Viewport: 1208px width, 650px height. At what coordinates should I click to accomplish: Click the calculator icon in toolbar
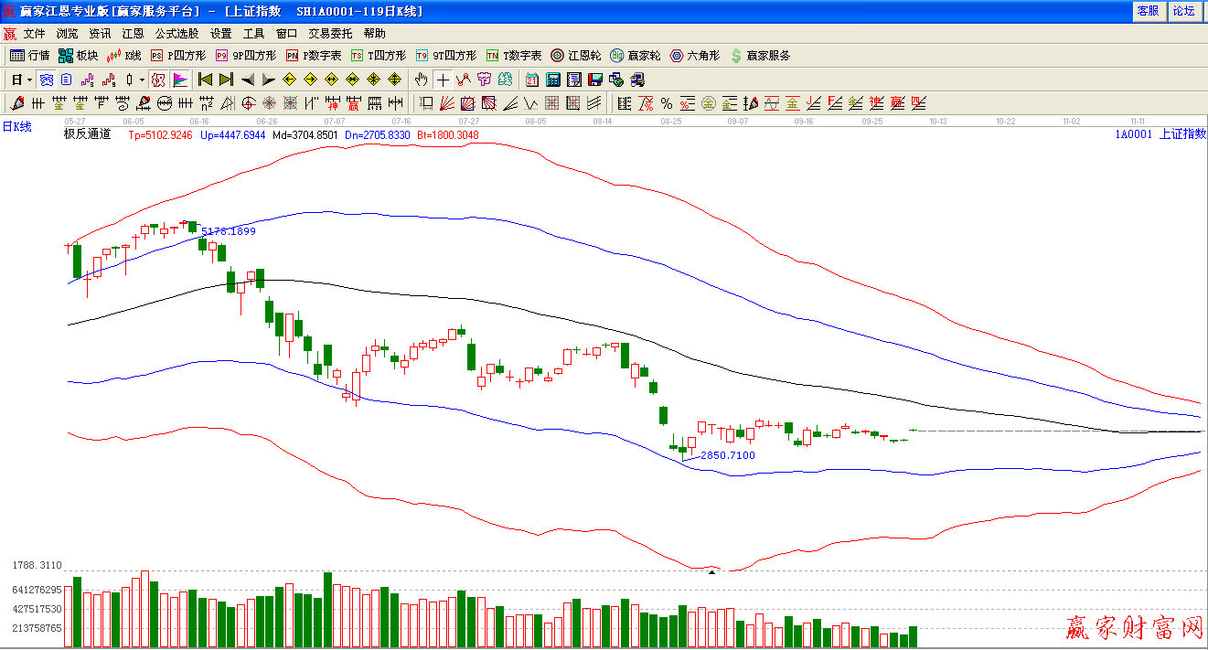553,80
